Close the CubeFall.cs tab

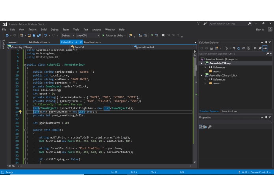coord(80,42)
